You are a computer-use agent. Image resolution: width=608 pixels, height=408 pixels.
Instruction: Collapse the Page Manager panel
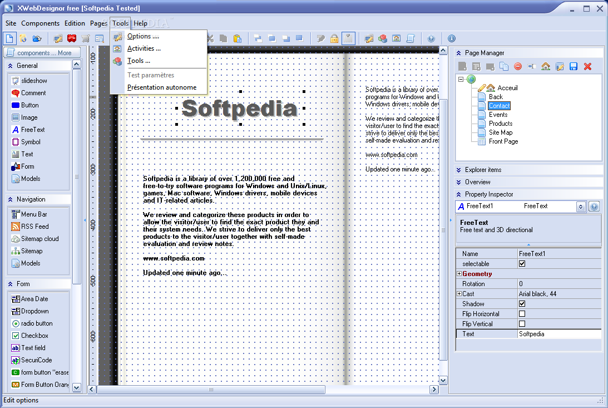(x=459, y=53)
